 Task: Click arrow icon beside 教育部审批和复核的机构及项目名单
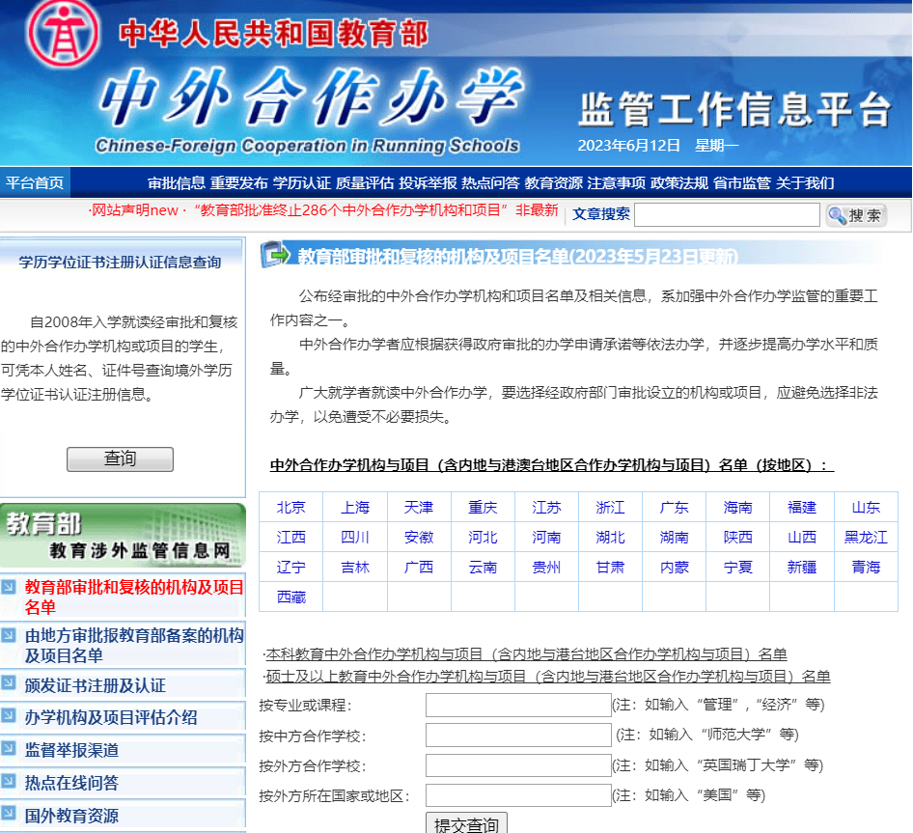tap(8, 587)
